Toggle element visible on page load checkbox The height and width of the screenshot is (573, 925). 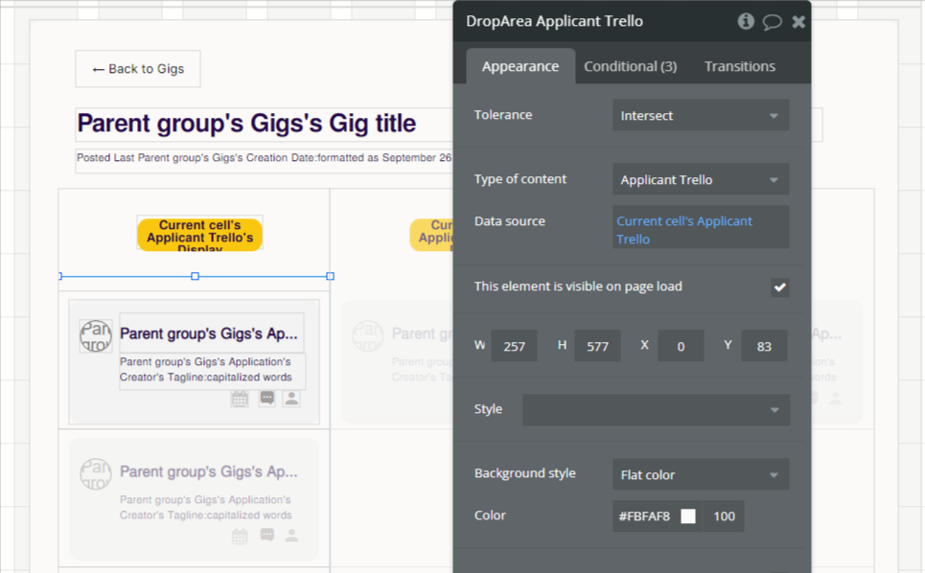[780, 287]
